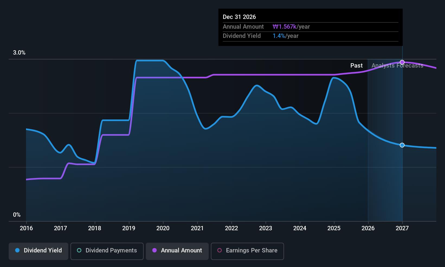The width and height of the screenshot is (445, 267).
Task: Click the 2023 axis label
Action: click(266, 228)
